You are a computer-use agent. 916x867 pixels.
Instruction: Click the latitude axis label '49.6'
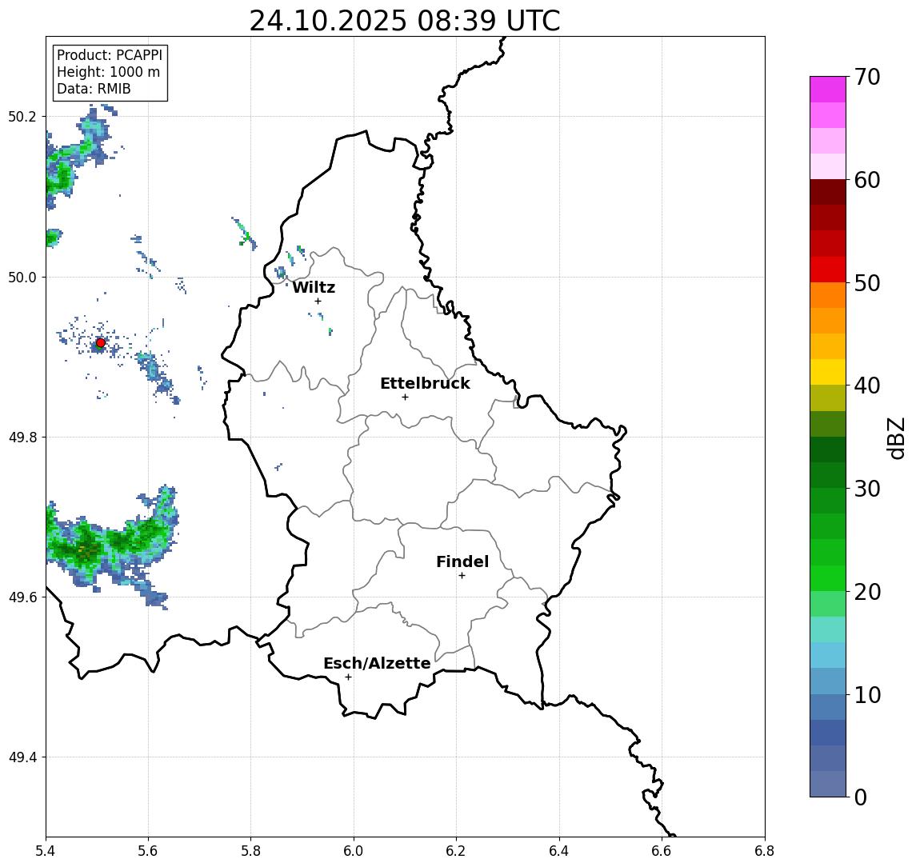(x=22, y=597)
